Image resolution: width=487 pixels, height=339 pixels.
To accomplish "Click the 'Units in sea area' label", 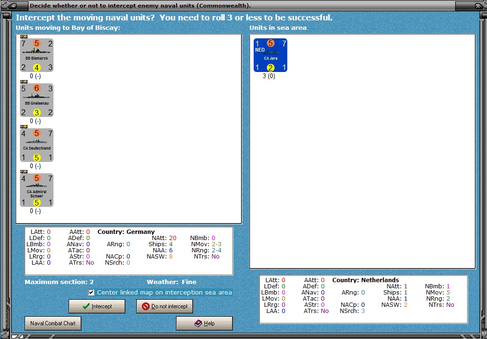I will point(278,27).
